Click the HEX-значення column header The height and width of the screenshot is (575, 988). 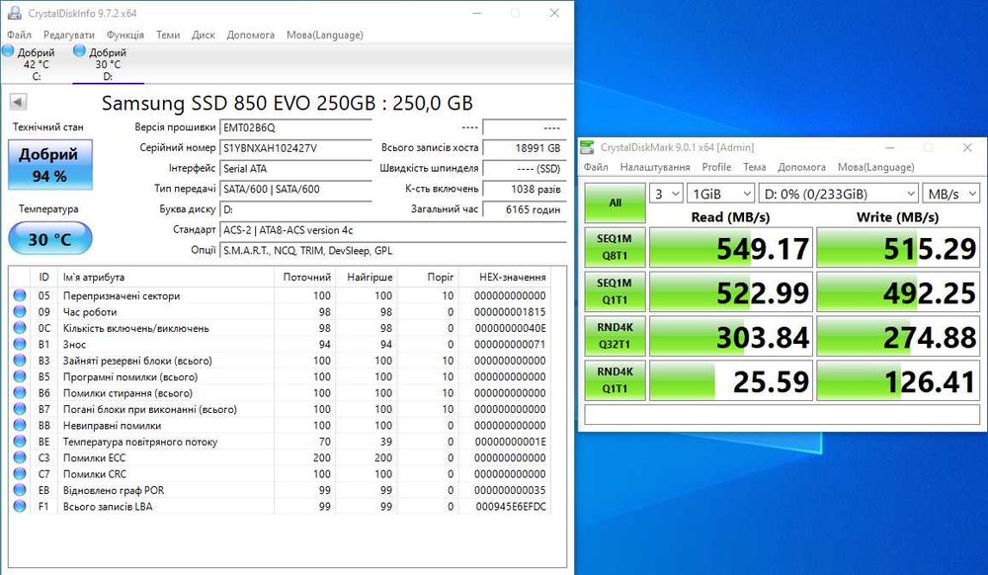(x=504, y=277)
